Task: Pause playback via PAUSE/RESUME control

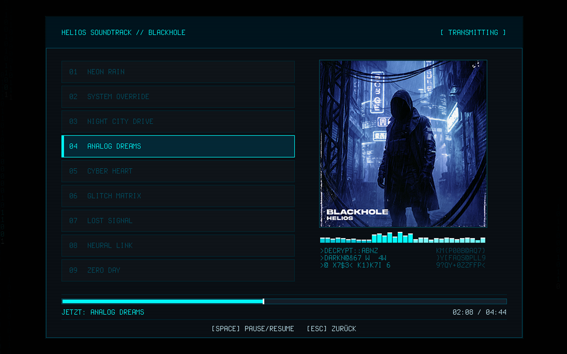Action: 253,328
